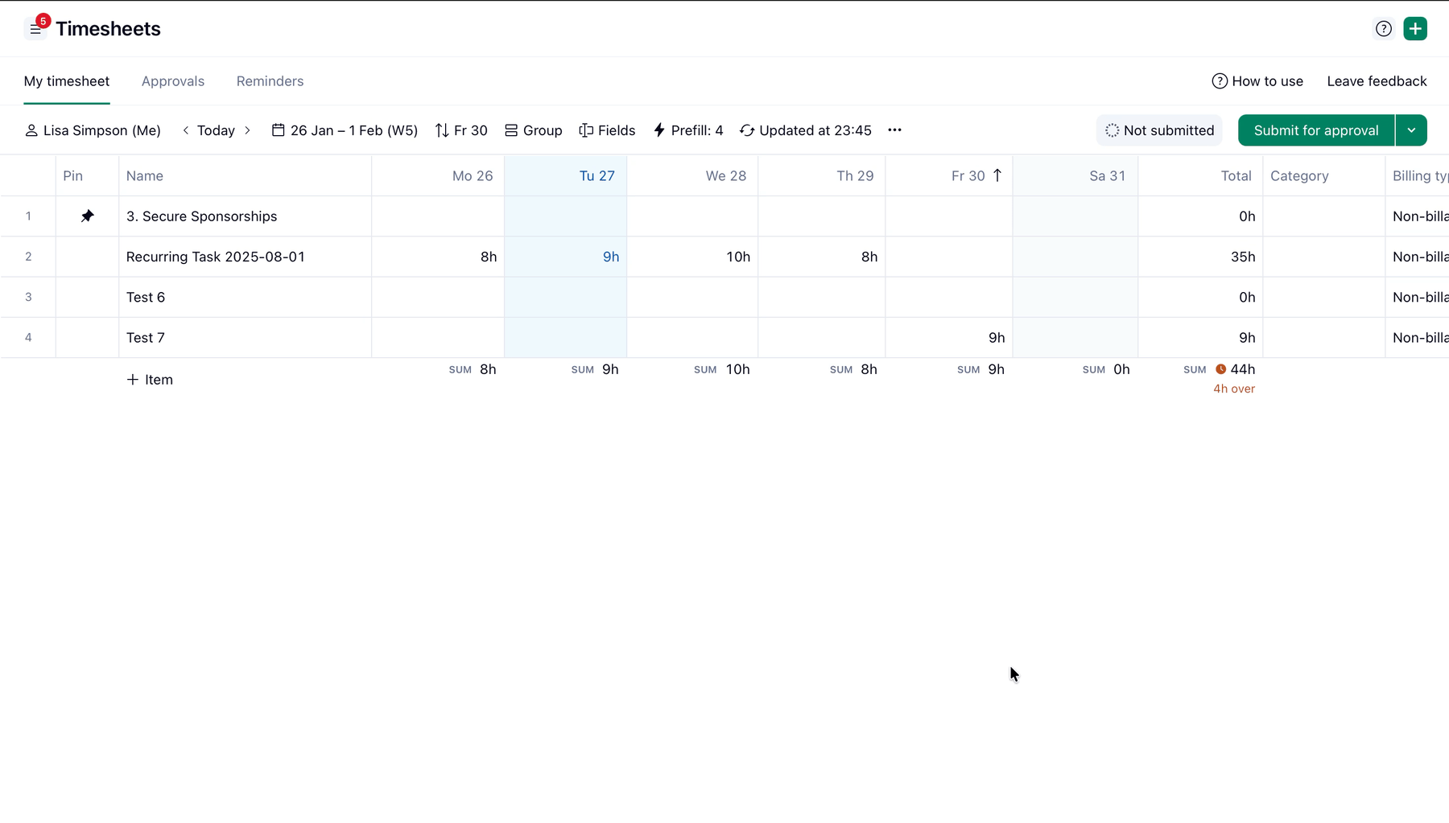The image size is (1449, 823).
Task: Switch to the Approvals tab
Action: [x=173, y=81]
